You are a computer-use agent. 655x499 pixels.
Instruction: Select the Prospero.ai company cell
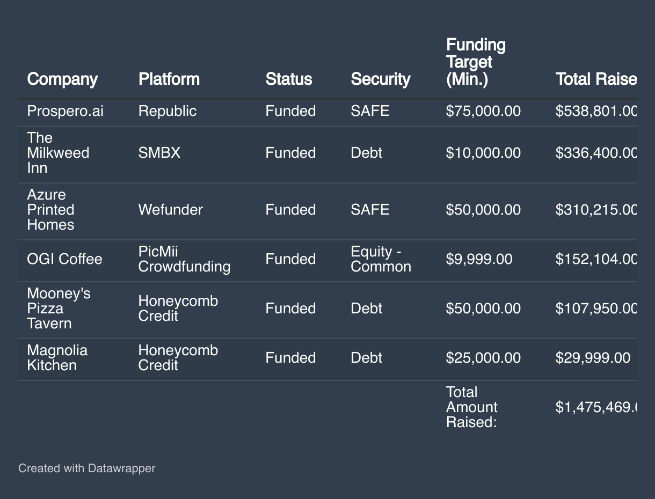65,111
